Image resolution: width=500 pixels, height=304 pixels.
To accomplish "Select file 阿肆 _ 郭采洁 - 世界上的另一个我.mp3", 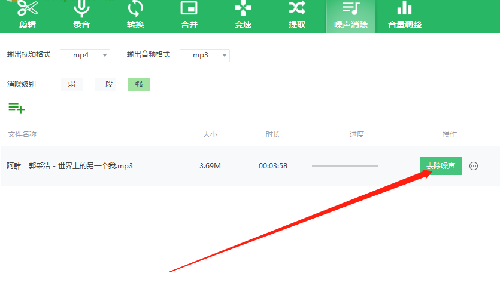I will 69,166.
